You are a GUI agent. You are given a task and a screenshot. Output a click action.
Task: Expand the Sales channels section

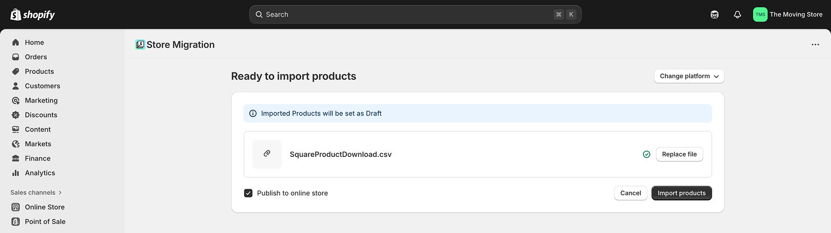36,193
